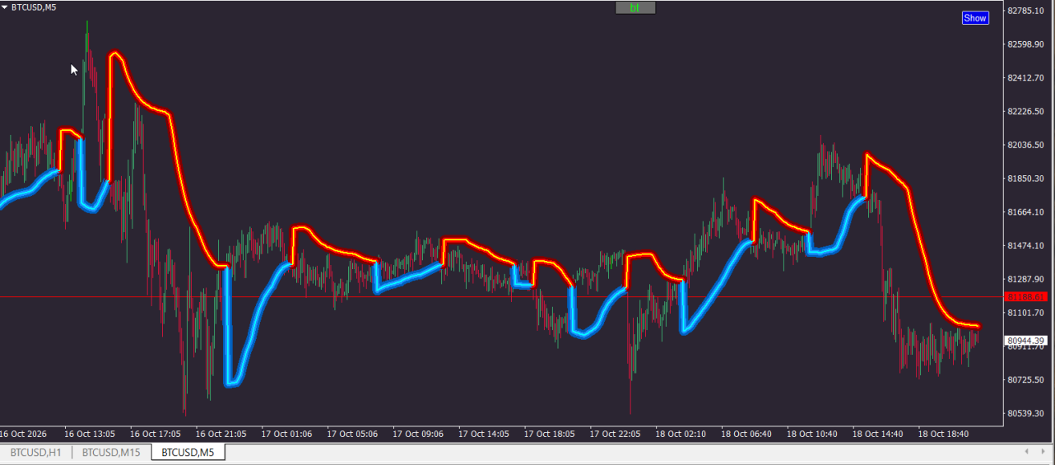Click the '17 Oct 18:05' time axis label
The height and width of the screenshot is (465, 1055).
coord(550,434)
